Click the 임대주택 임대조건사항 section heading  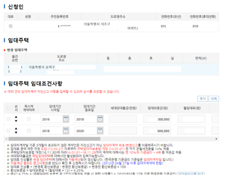click(x=35, y=84)
